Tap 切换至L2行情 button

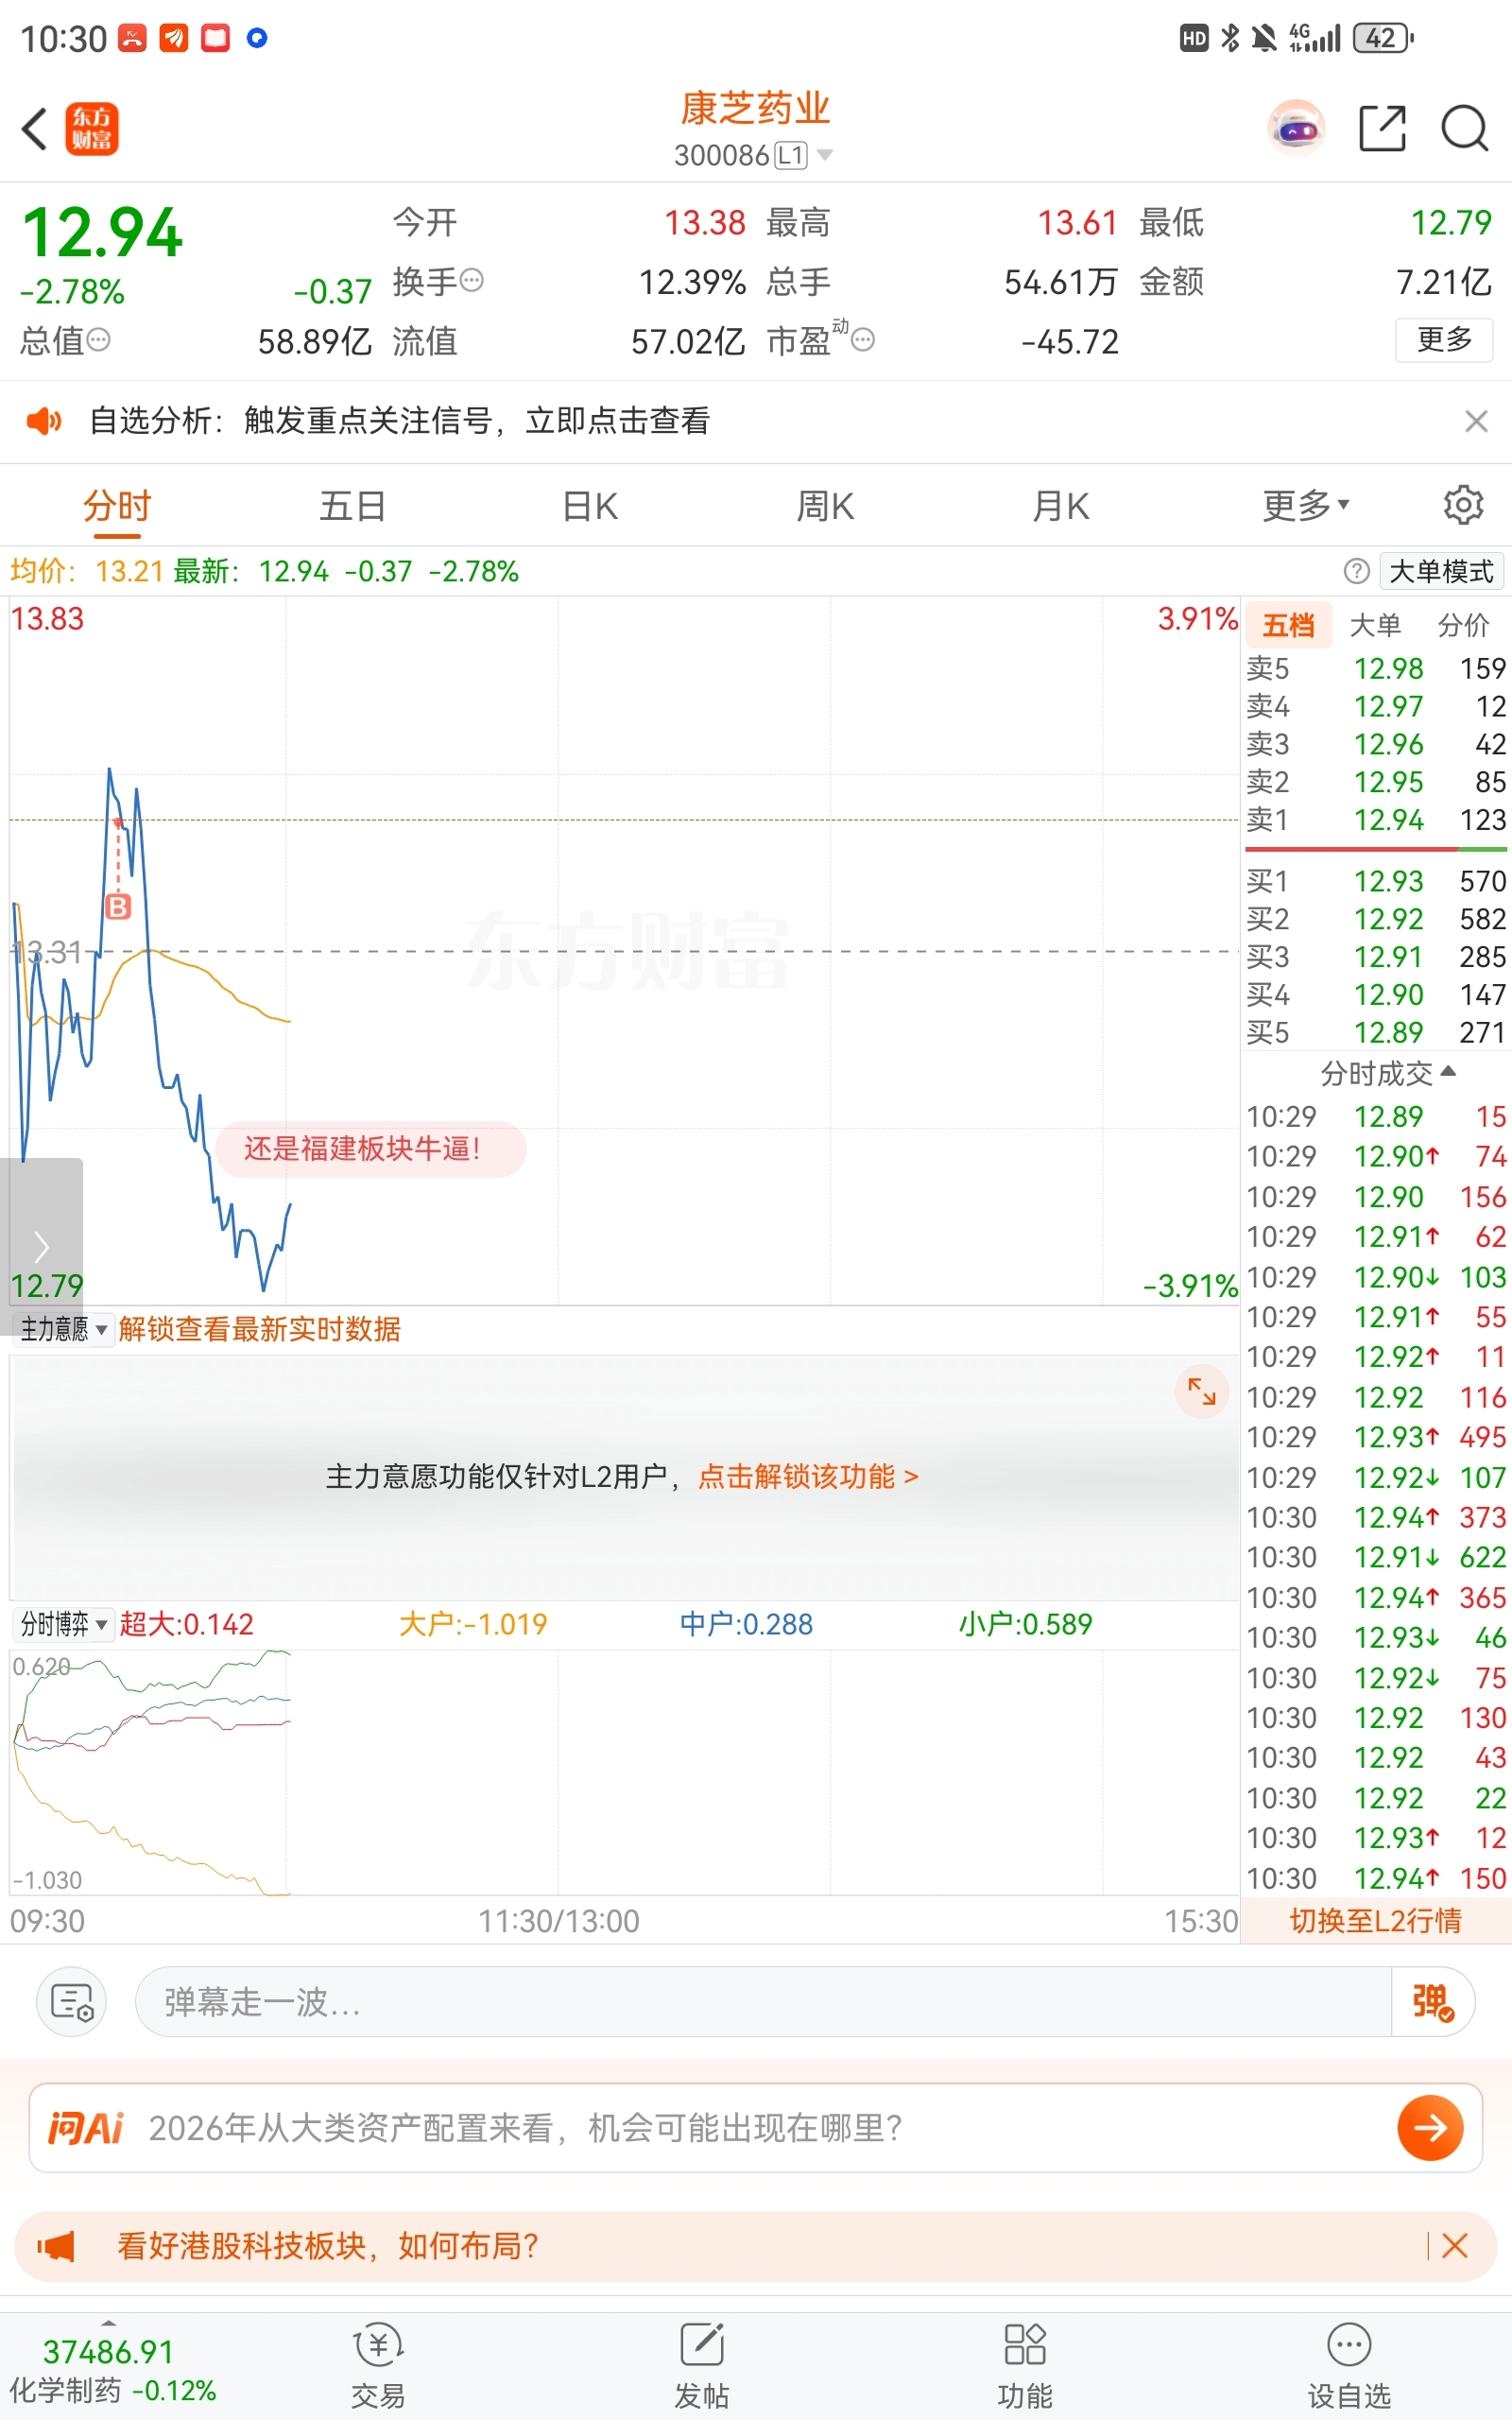(x=1375, y=1920)
